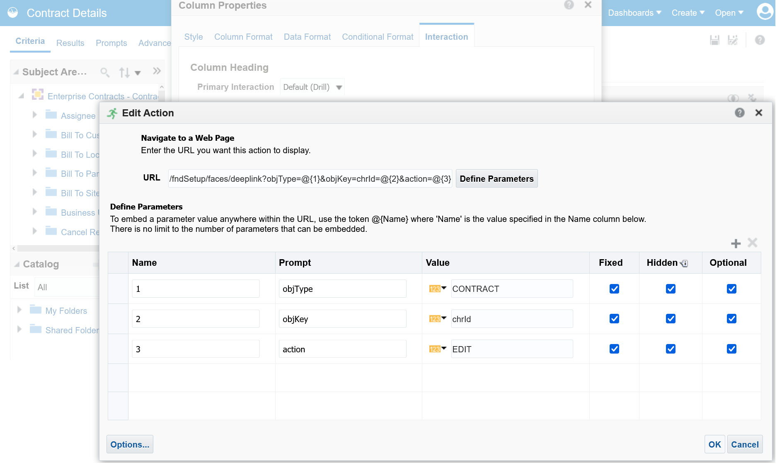Viewport: 782px width, 467px height.
Task: Click the Options... button
Action: click(x=130, y=444)
